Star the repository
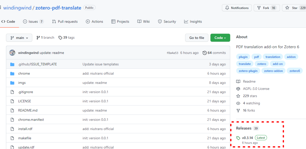The height and width of the screenshot is (149, 306). pyautogui.click(x=294, y=8)
